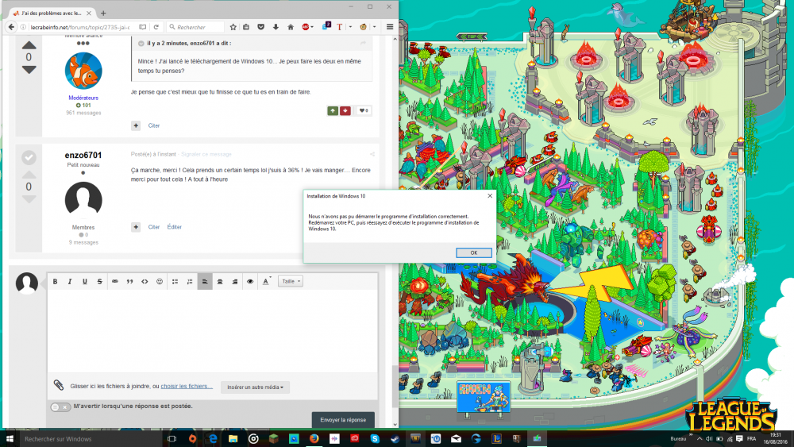Align text left in the editor
The width and height of the screenshot is (794, 447).
[205, 282]
